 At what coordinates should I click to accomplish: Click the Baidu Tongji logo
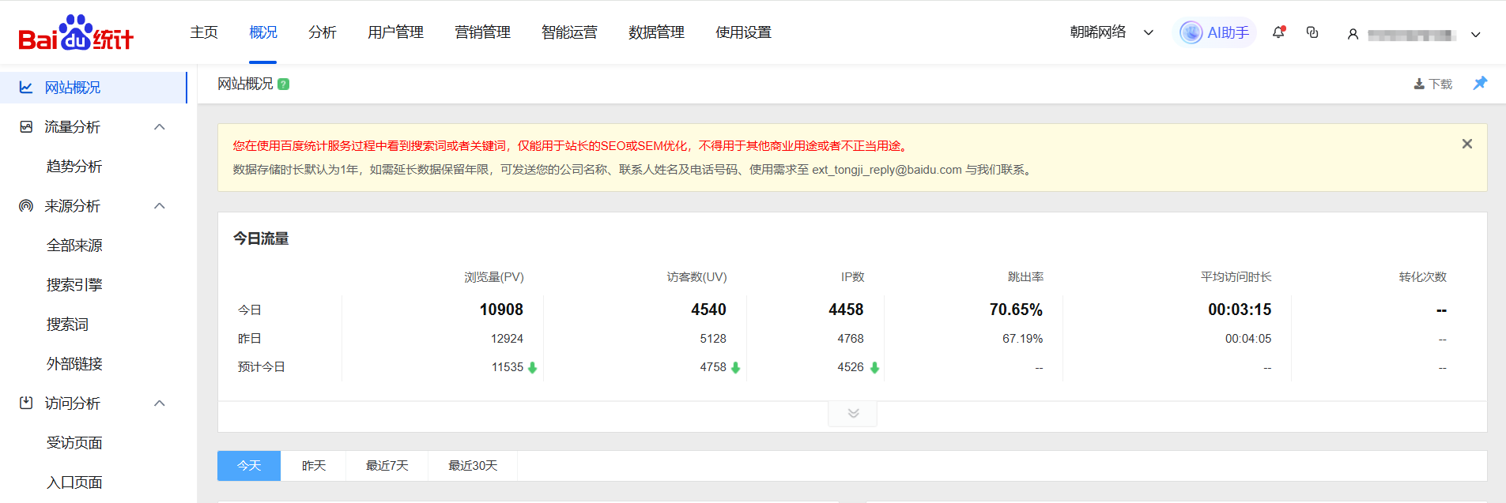click(x=76, y=33)
